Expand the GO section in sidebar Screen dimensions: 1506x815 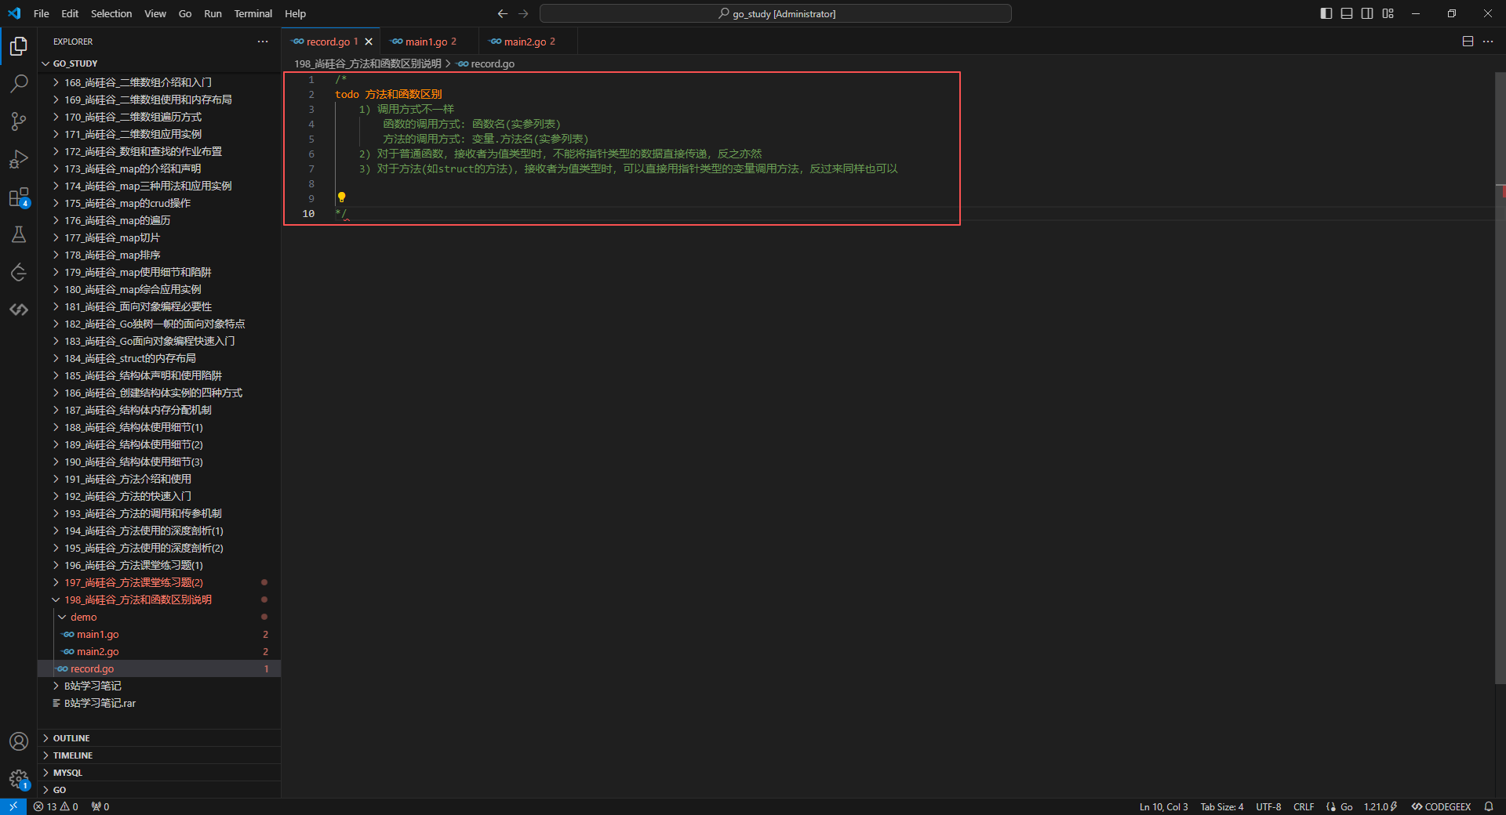pyautogui.click(x=159, y=790)
